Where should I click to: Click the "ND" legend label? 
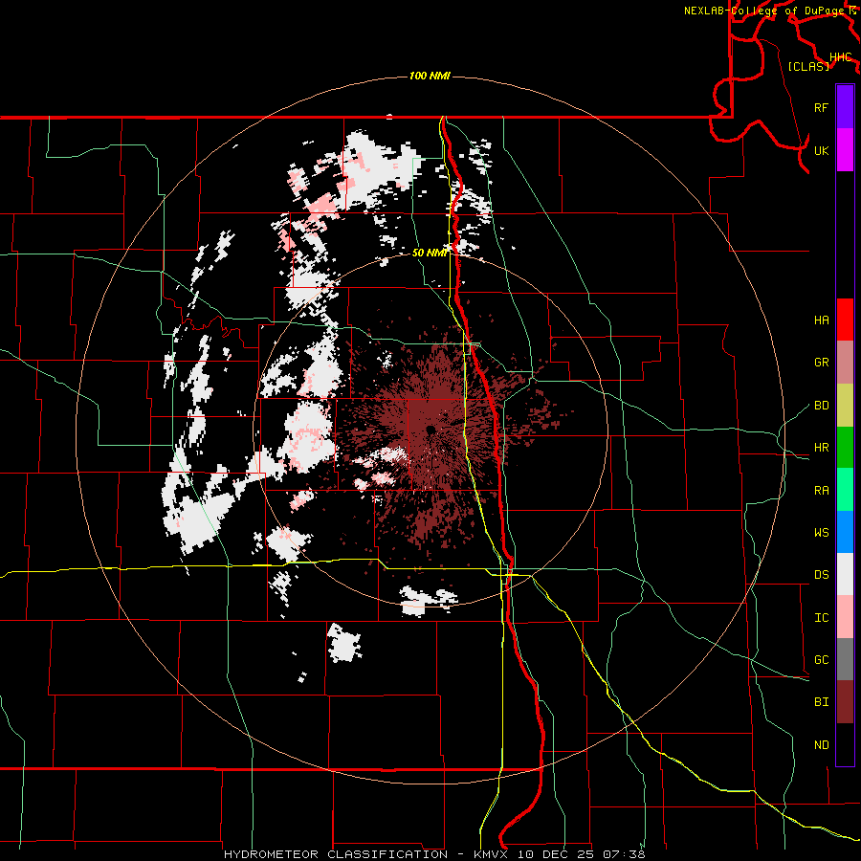coord(821,745)
